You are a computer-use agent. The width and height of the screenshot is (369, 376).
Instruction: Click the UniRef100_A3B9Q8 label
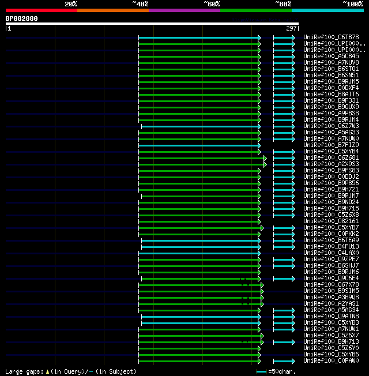pyautogui.click(x=331, y=298)
